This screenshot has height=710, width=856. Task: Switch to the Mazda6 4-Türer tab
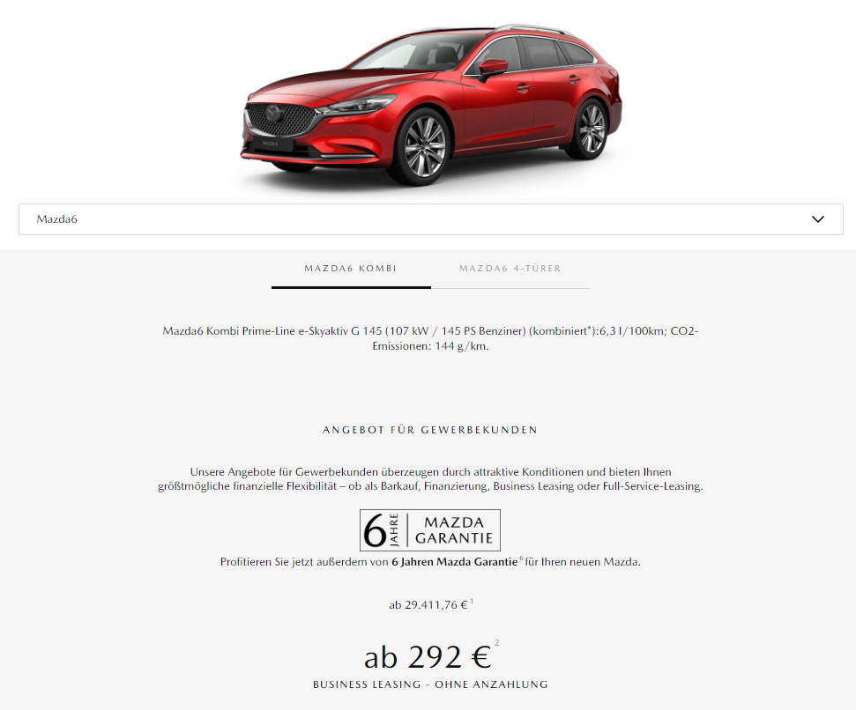click(x=510, y=269)
